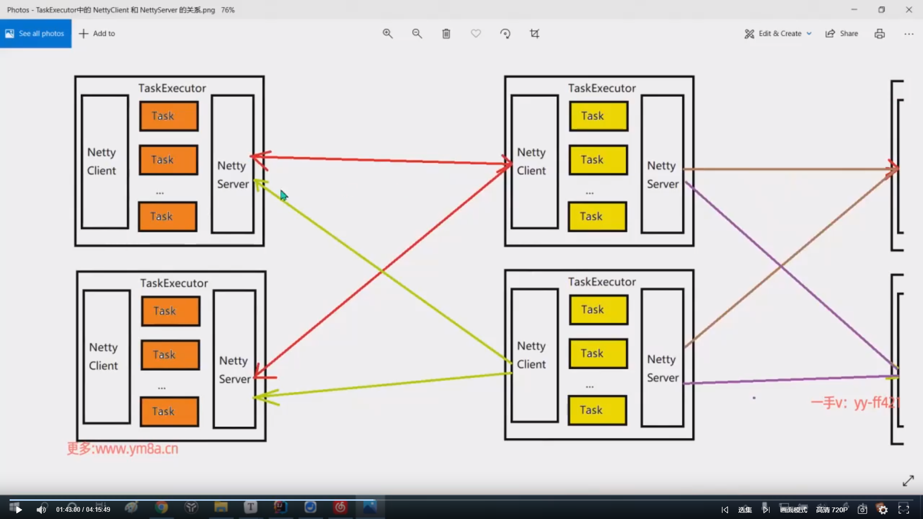This screenshot has width=923, height=519.
Task: Open the three-dots more options menu
Action: tap(909, 34)
